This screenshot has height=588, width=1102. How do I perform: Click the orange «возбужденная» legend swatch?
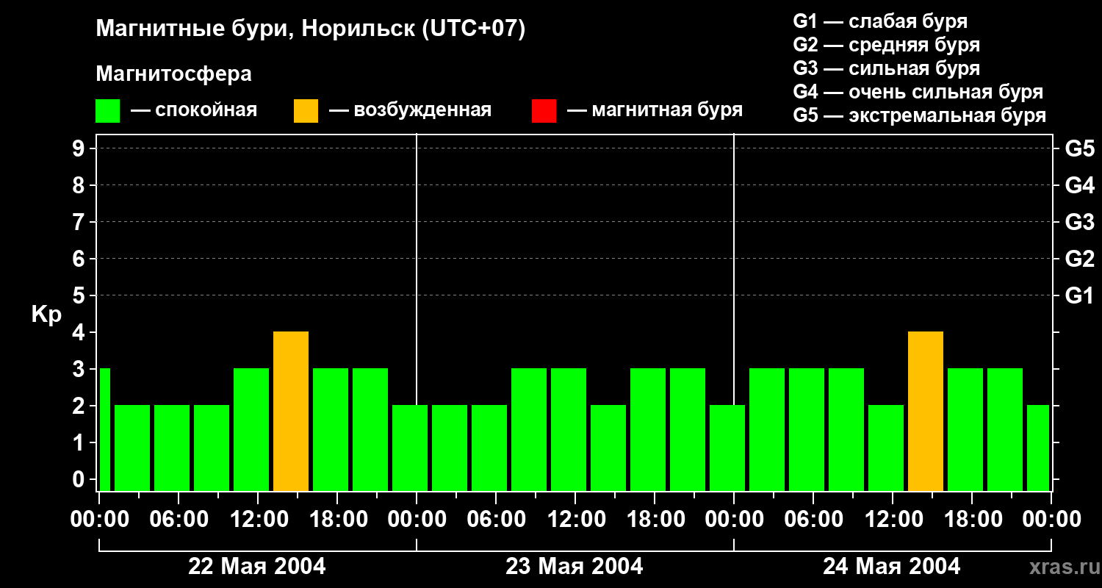point(306,111)
